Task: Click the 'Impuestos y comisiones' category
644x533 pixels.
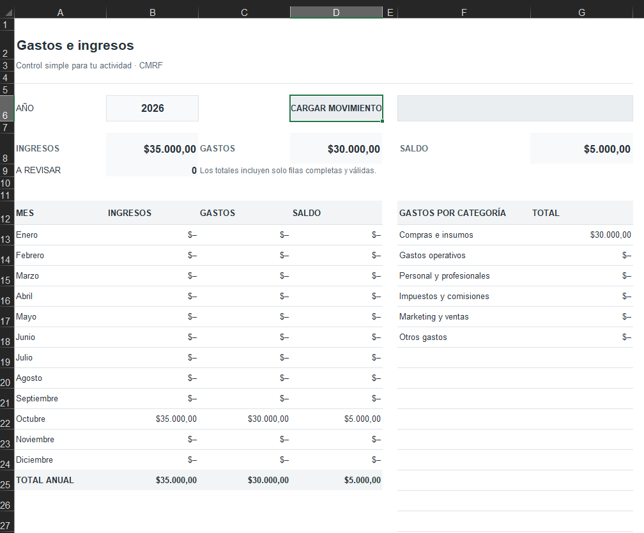Action: [x=444, y=296]
